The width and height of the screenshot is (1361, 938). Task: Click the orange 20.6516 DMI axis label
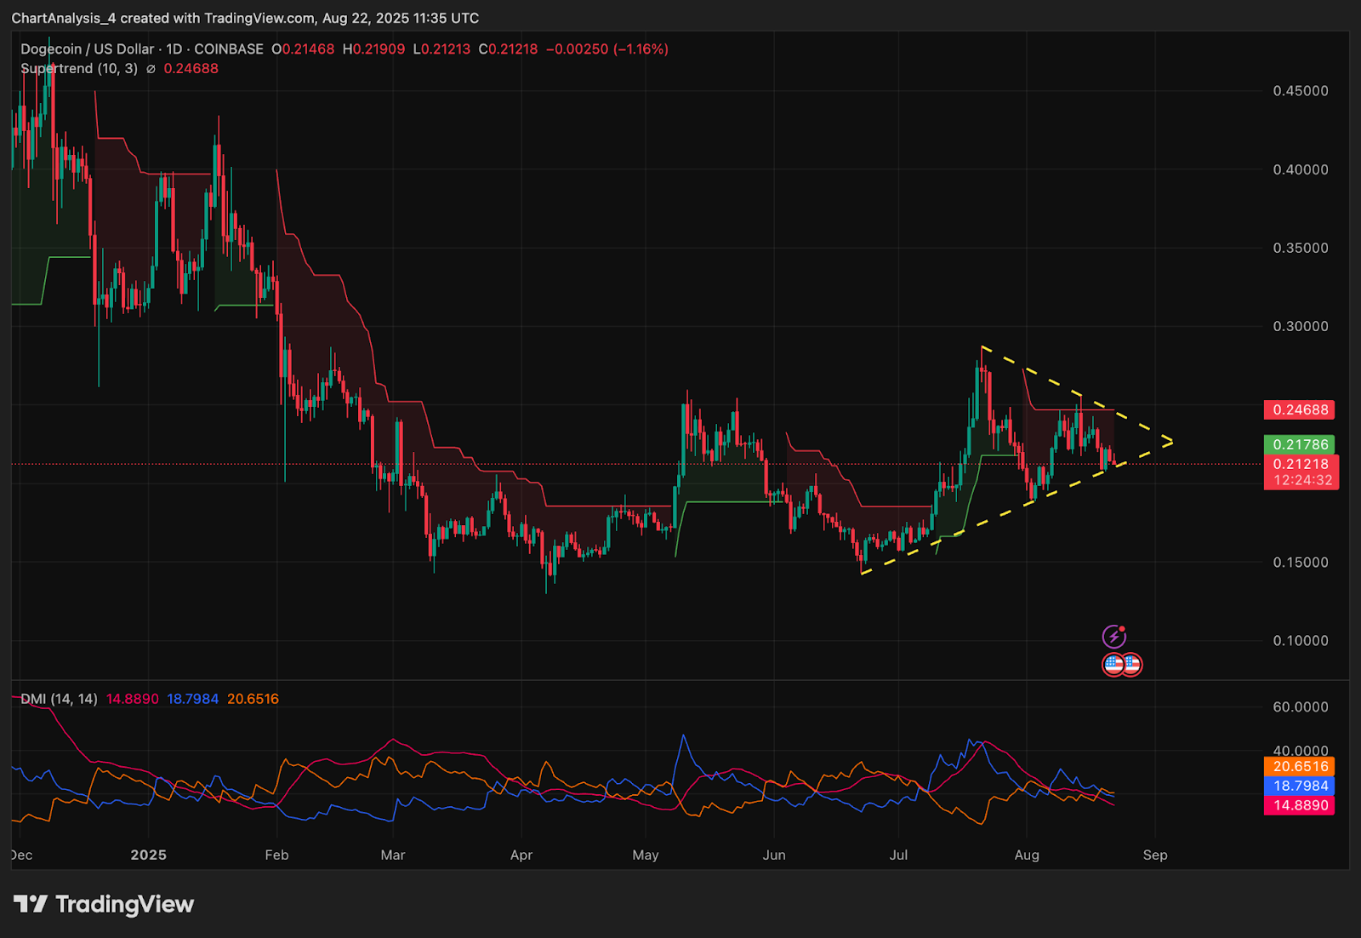tap(1300, 767)
